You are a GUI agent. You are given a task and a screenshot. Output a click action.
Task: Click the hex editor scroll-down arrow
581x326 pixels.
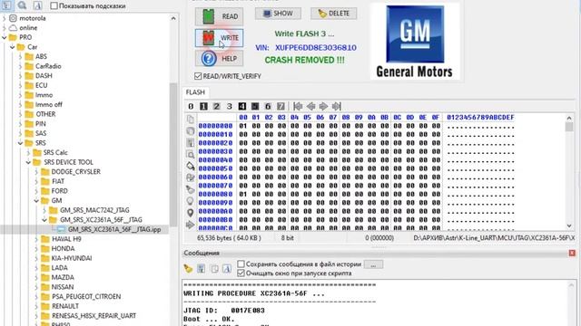pyautogui.click(x=569, y=225)
